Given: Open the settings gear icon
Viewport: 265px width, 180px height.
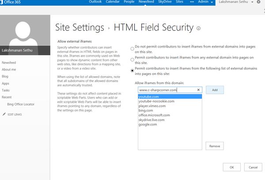Looking at the screenshot, I should point(258,2).
